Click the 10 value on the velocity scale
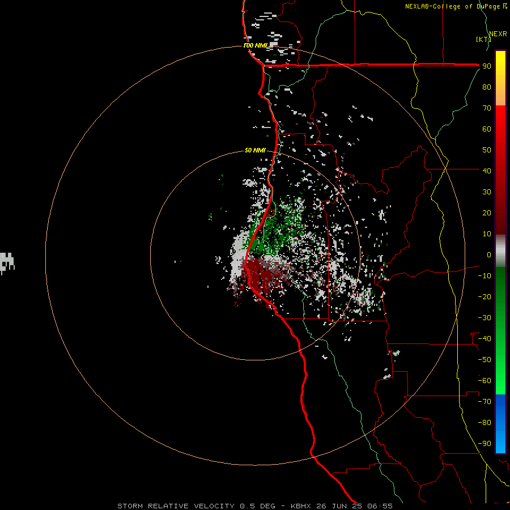Screen dimensions: 510x510 click(487, 234)
